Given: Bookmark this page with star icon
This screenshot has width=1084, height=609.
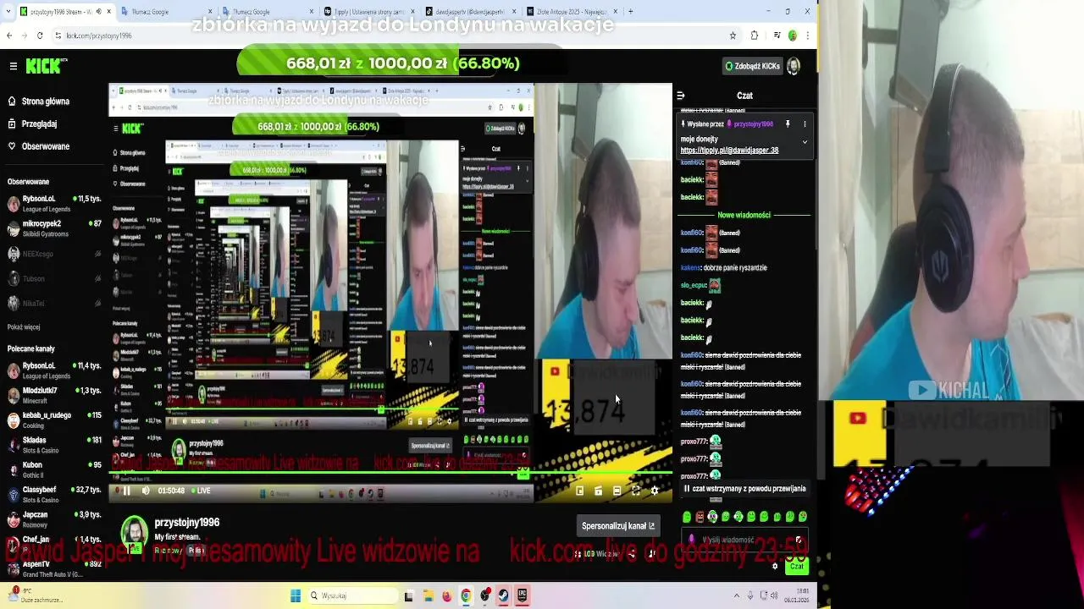Looking at the screenshot, I should tap(733, 36).
